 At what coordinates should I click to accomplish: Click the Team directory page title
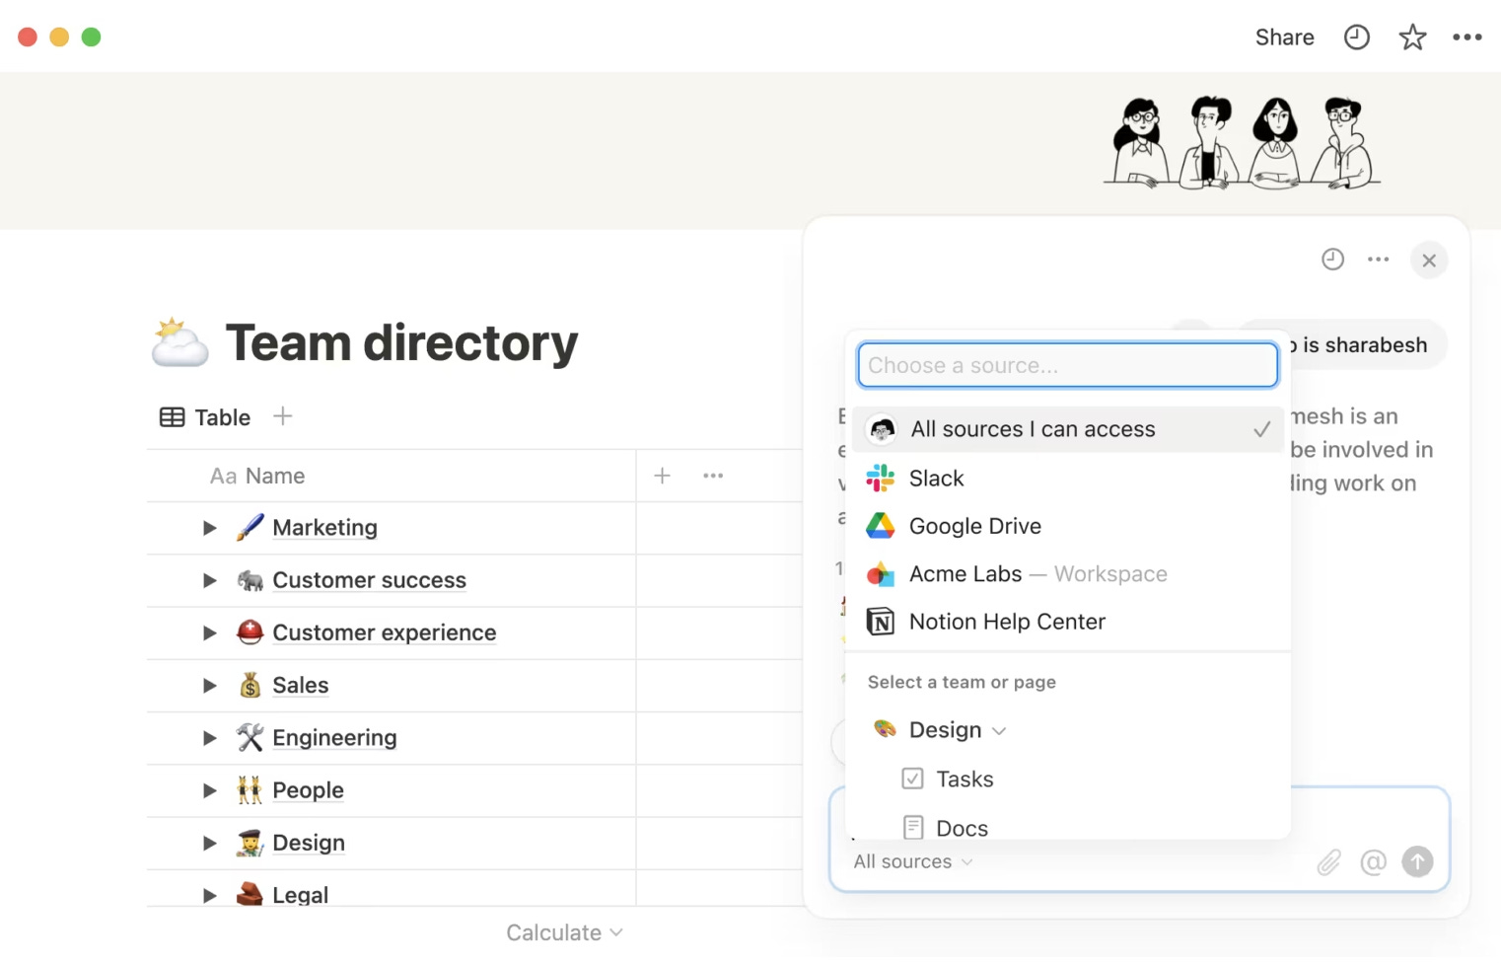[x=401, y=342]
